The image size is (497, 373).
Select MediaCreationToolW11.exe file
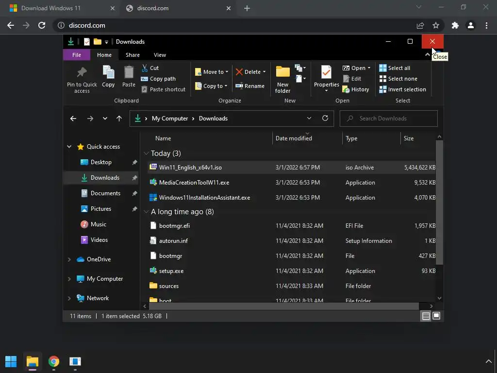coord(194,183)
